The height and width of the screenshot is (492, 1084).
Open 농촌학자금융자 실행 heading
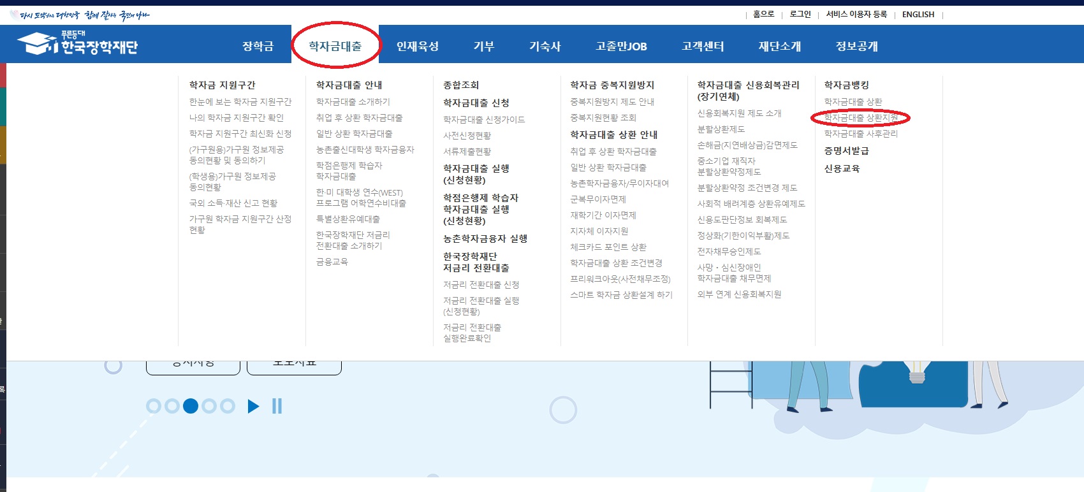485,238
